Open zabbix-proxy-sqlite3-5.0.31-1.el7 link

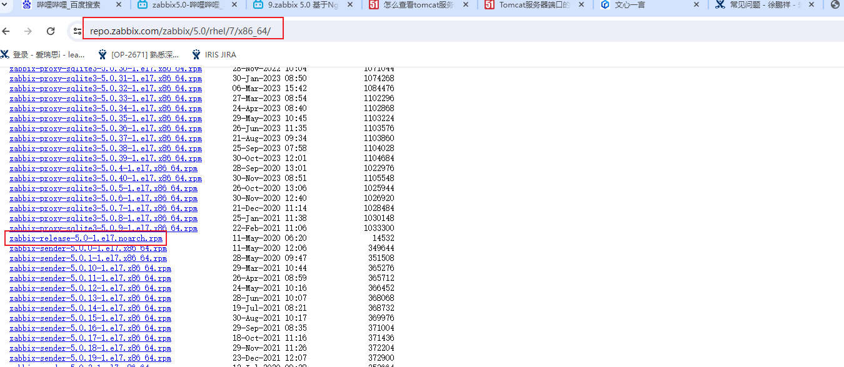[x=106, y=79]
